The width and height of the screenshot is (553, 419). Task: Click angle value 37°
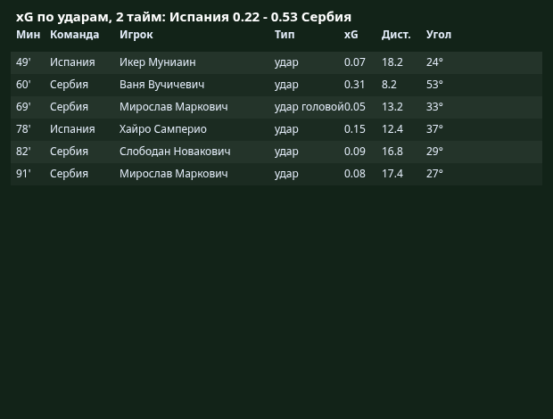pos(434,129)
